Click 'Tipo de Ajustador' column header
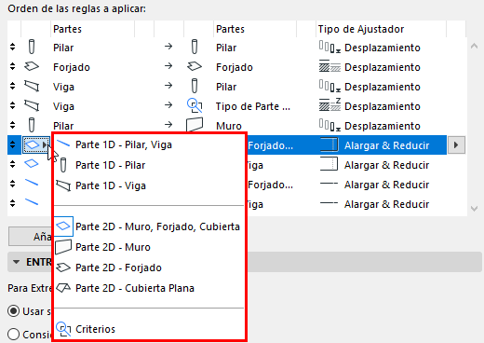 [381, 29]
